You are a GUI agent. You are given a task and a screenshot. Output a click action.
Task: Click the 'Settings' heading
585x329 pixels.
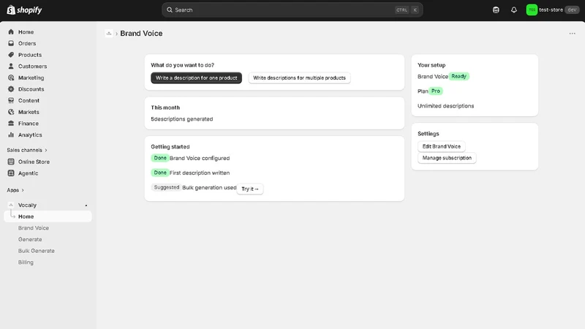tap(429, 134)
